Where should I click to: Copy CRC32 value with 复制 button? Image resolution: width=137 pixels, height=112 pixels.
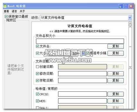click(116, 94)
